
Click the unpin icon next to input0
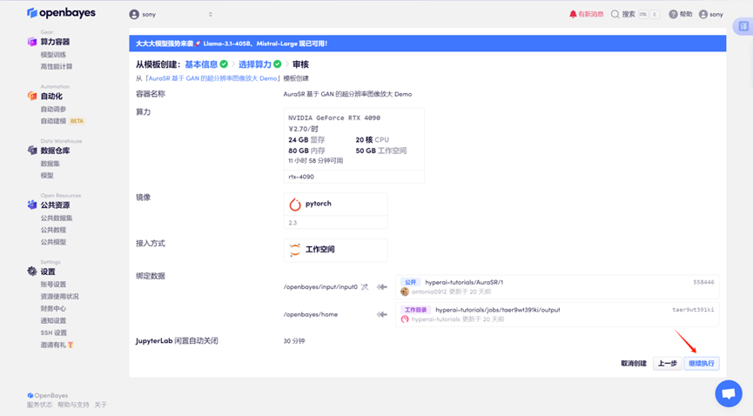pos(365,287)
